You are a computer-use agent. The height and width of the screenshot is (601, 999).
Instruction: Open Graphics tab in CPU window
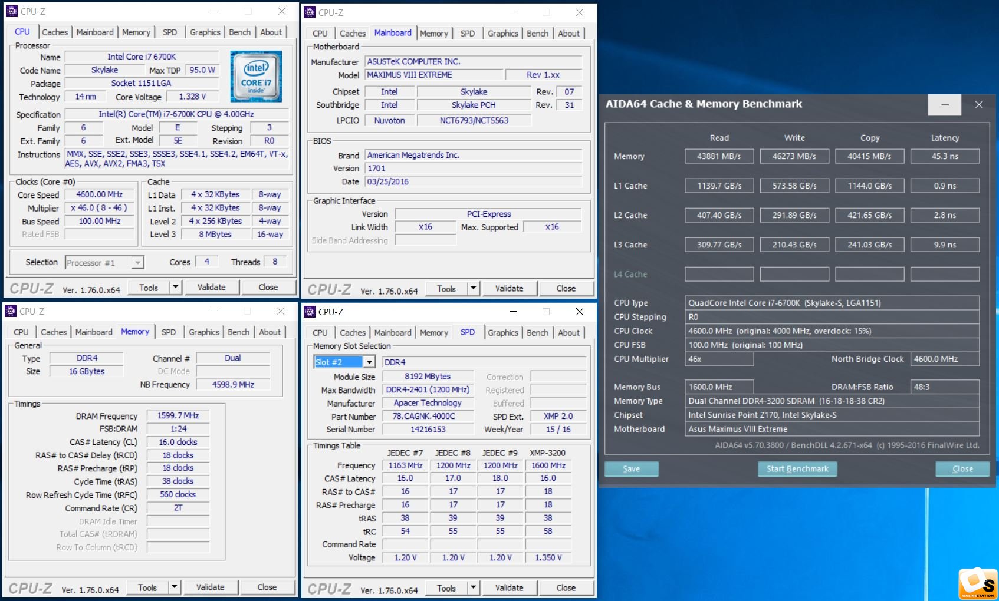click(205, 32)
